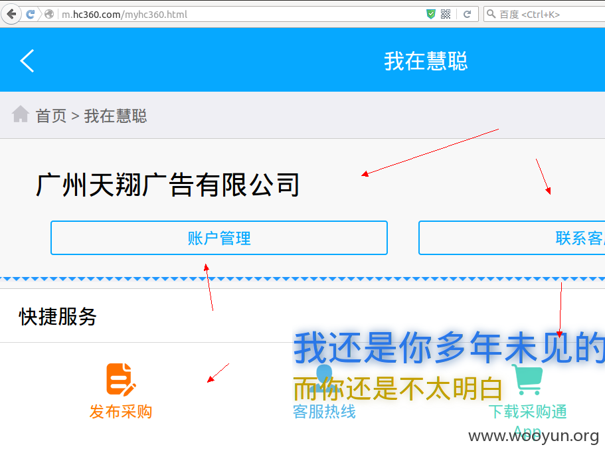Click the search magnifier icon
Image resolution: width=605 pixels, height=455 pixels.
click(491, 14)
